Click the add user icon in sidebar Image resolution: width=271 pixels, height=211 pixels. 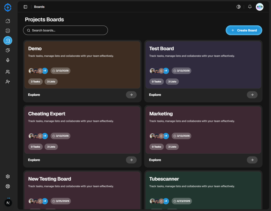tap(8, 82)
